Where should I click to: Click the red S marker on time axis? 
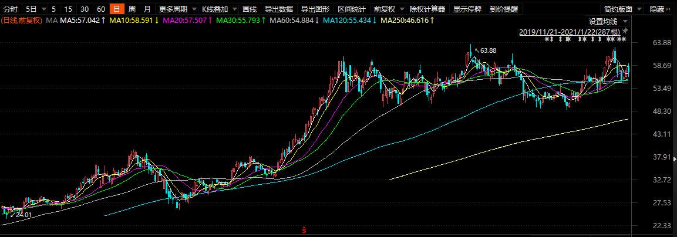(304, 231)
